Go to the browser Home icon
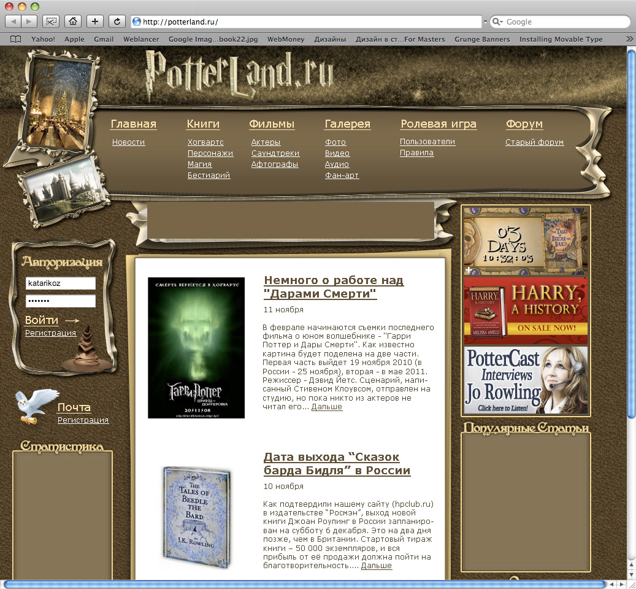The width and height of the screenshot is (636, 589). pyautogui.click(x=73, y=21)
